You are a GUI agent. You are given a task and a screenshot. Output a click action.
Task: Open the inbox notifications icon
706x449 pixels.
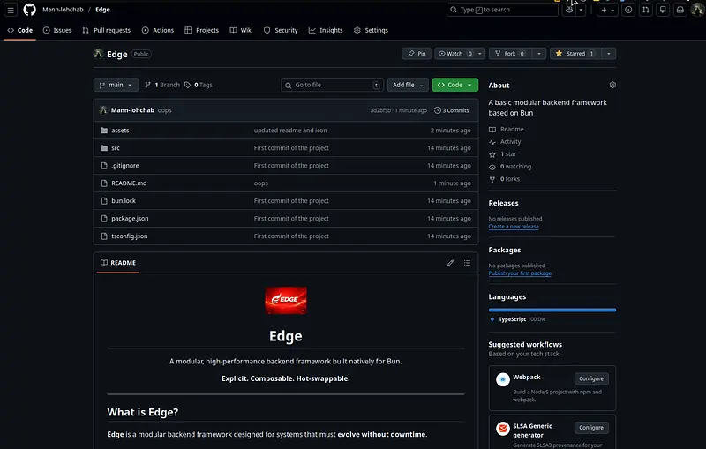(680, 10)
